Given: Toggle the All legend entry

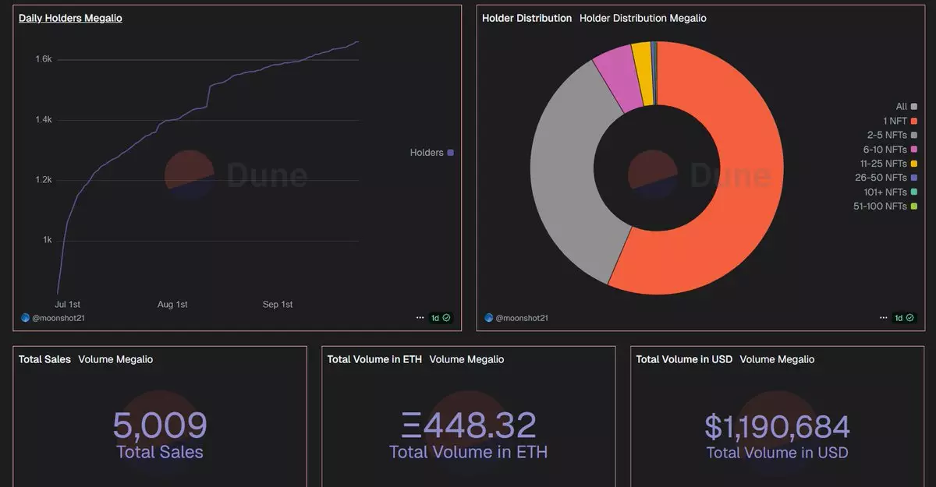Looking at the screenshot, I should 906,107.
